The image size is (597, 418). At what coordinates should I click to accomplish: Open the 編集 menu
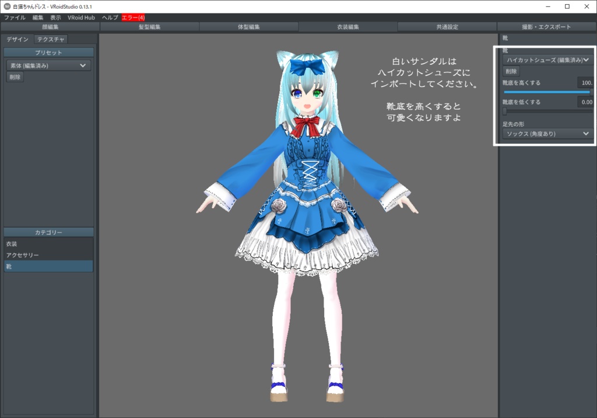click(38, 18)
